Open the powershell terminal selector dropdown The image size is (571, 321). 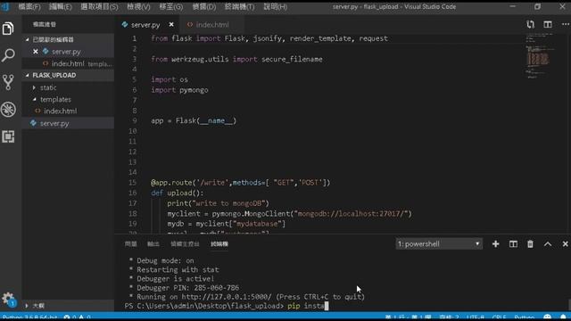click(x=439, y=243)
